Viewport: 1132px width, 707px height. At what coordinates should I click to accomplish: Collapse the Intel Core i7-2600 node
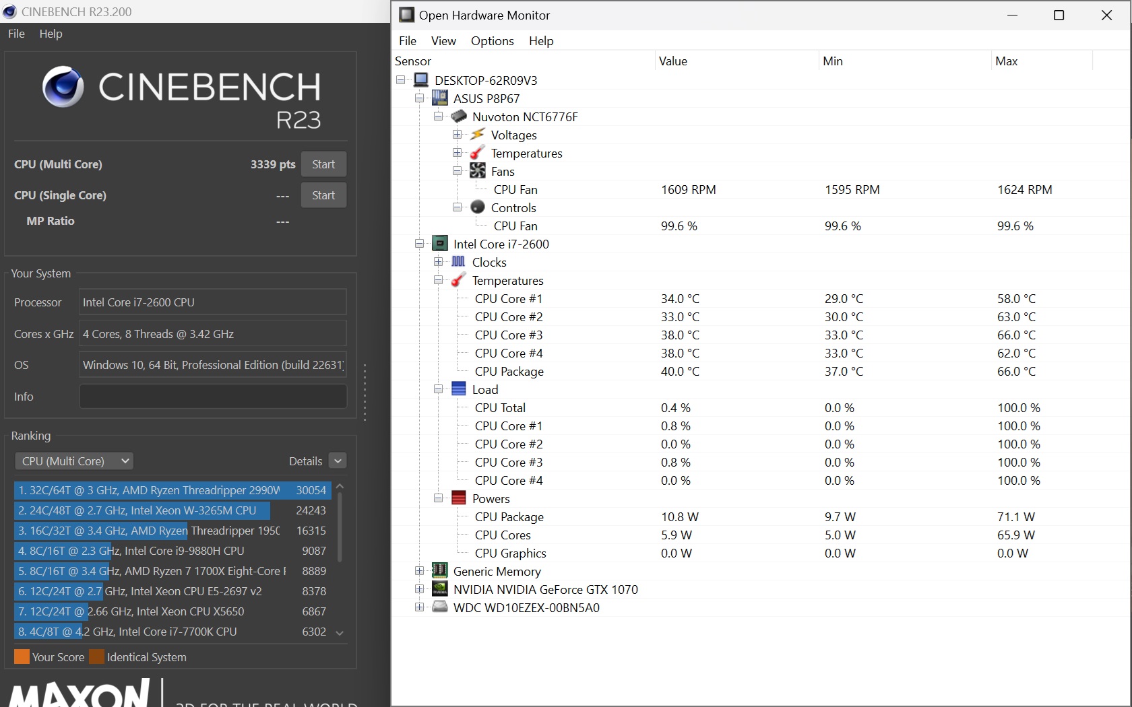(x=420, y=244)
